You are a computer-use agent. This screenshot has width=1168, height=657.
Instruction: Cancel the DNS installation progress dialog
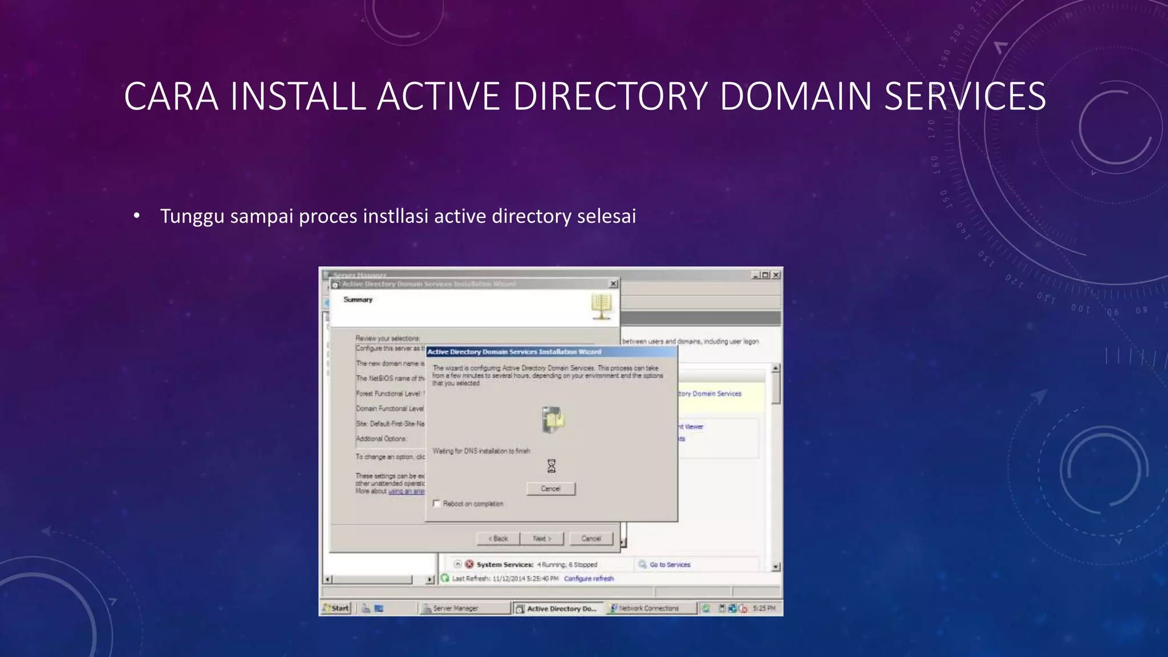(551, 489)
